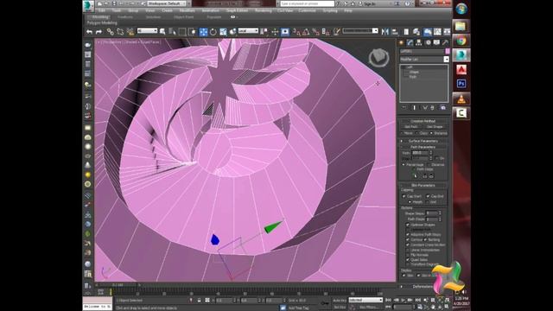Open the Modify command panel tab

click(410, 42)
